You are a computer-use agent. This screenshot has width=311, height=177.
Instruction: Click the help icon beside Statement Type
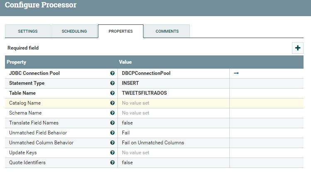pos(112,83)
